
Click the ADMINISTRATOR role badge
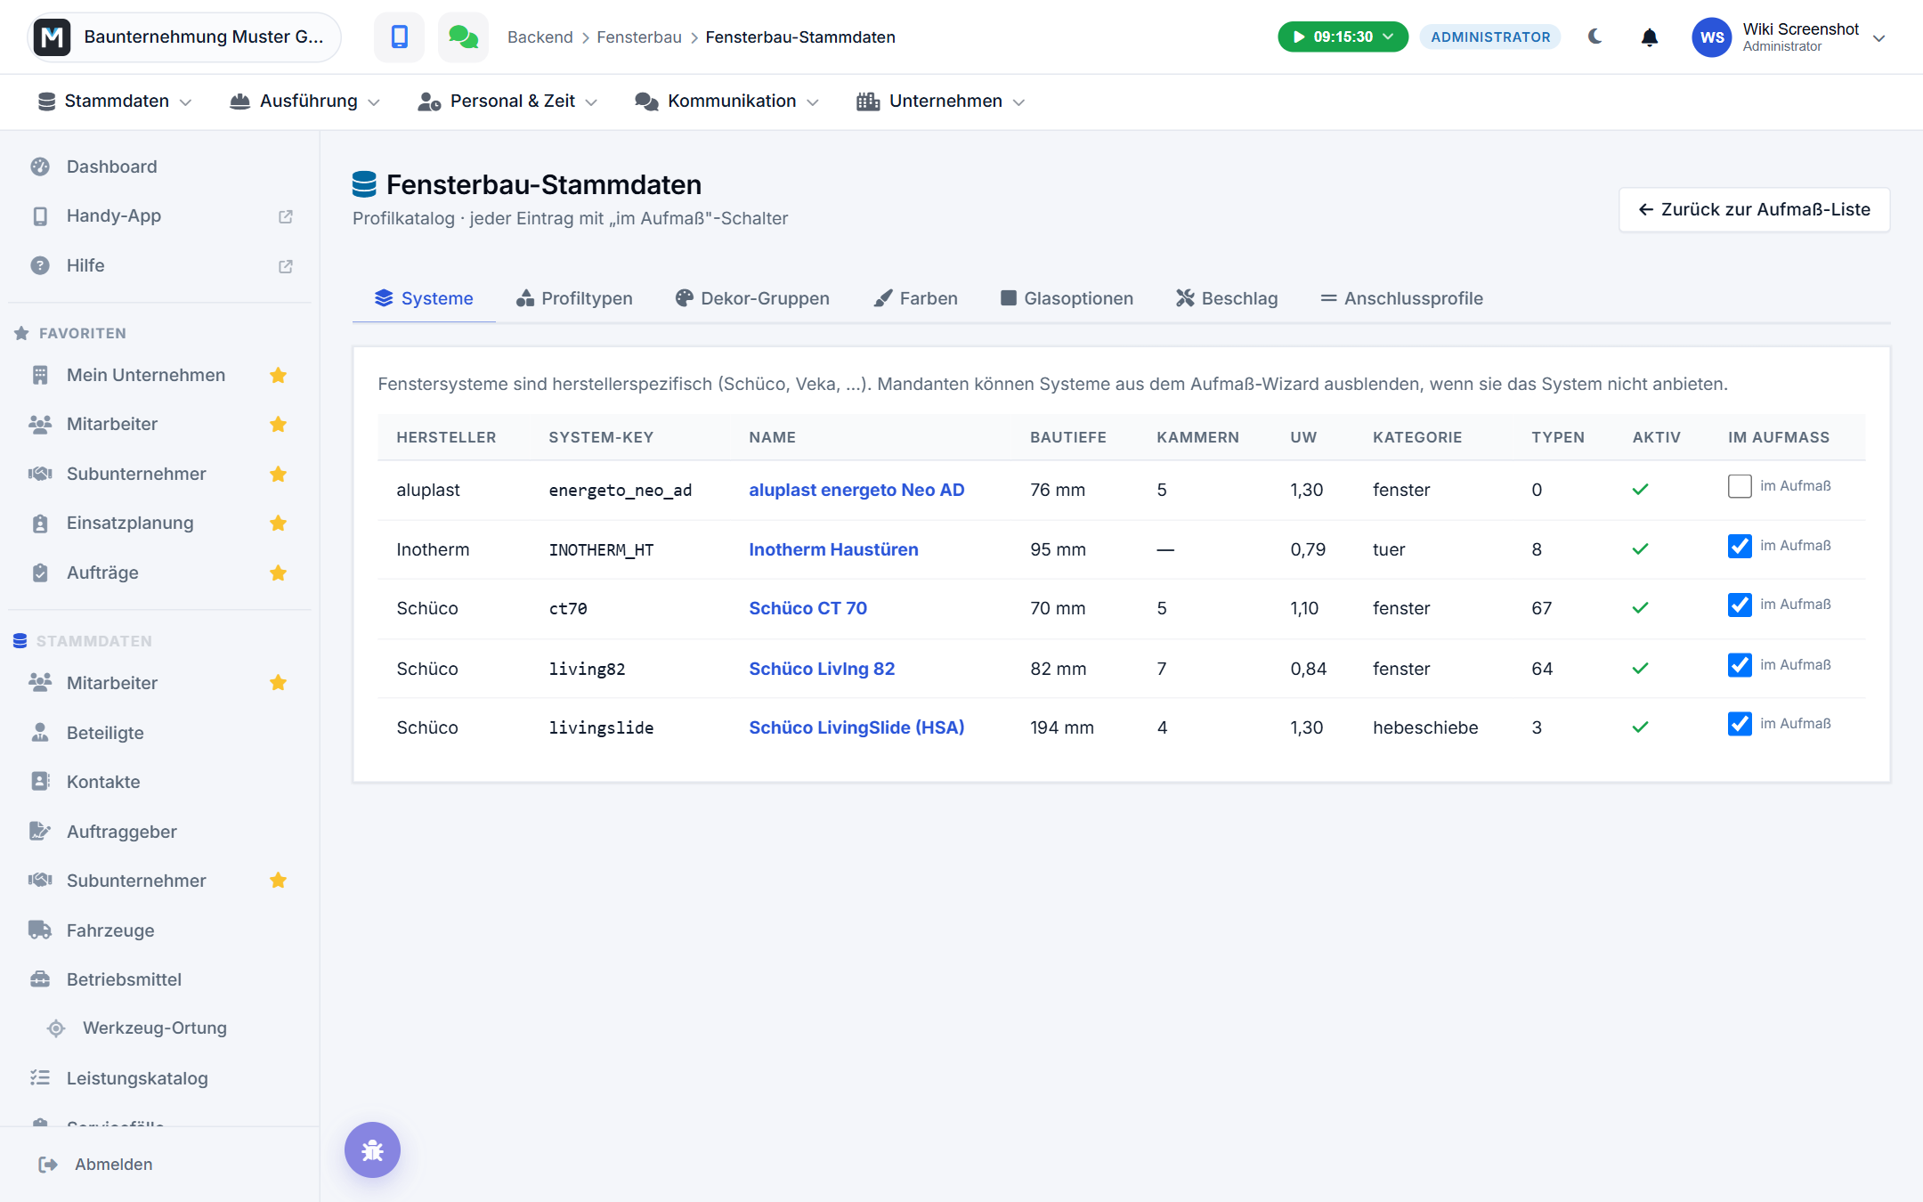pyautogui.click(x=1490, y=37)
